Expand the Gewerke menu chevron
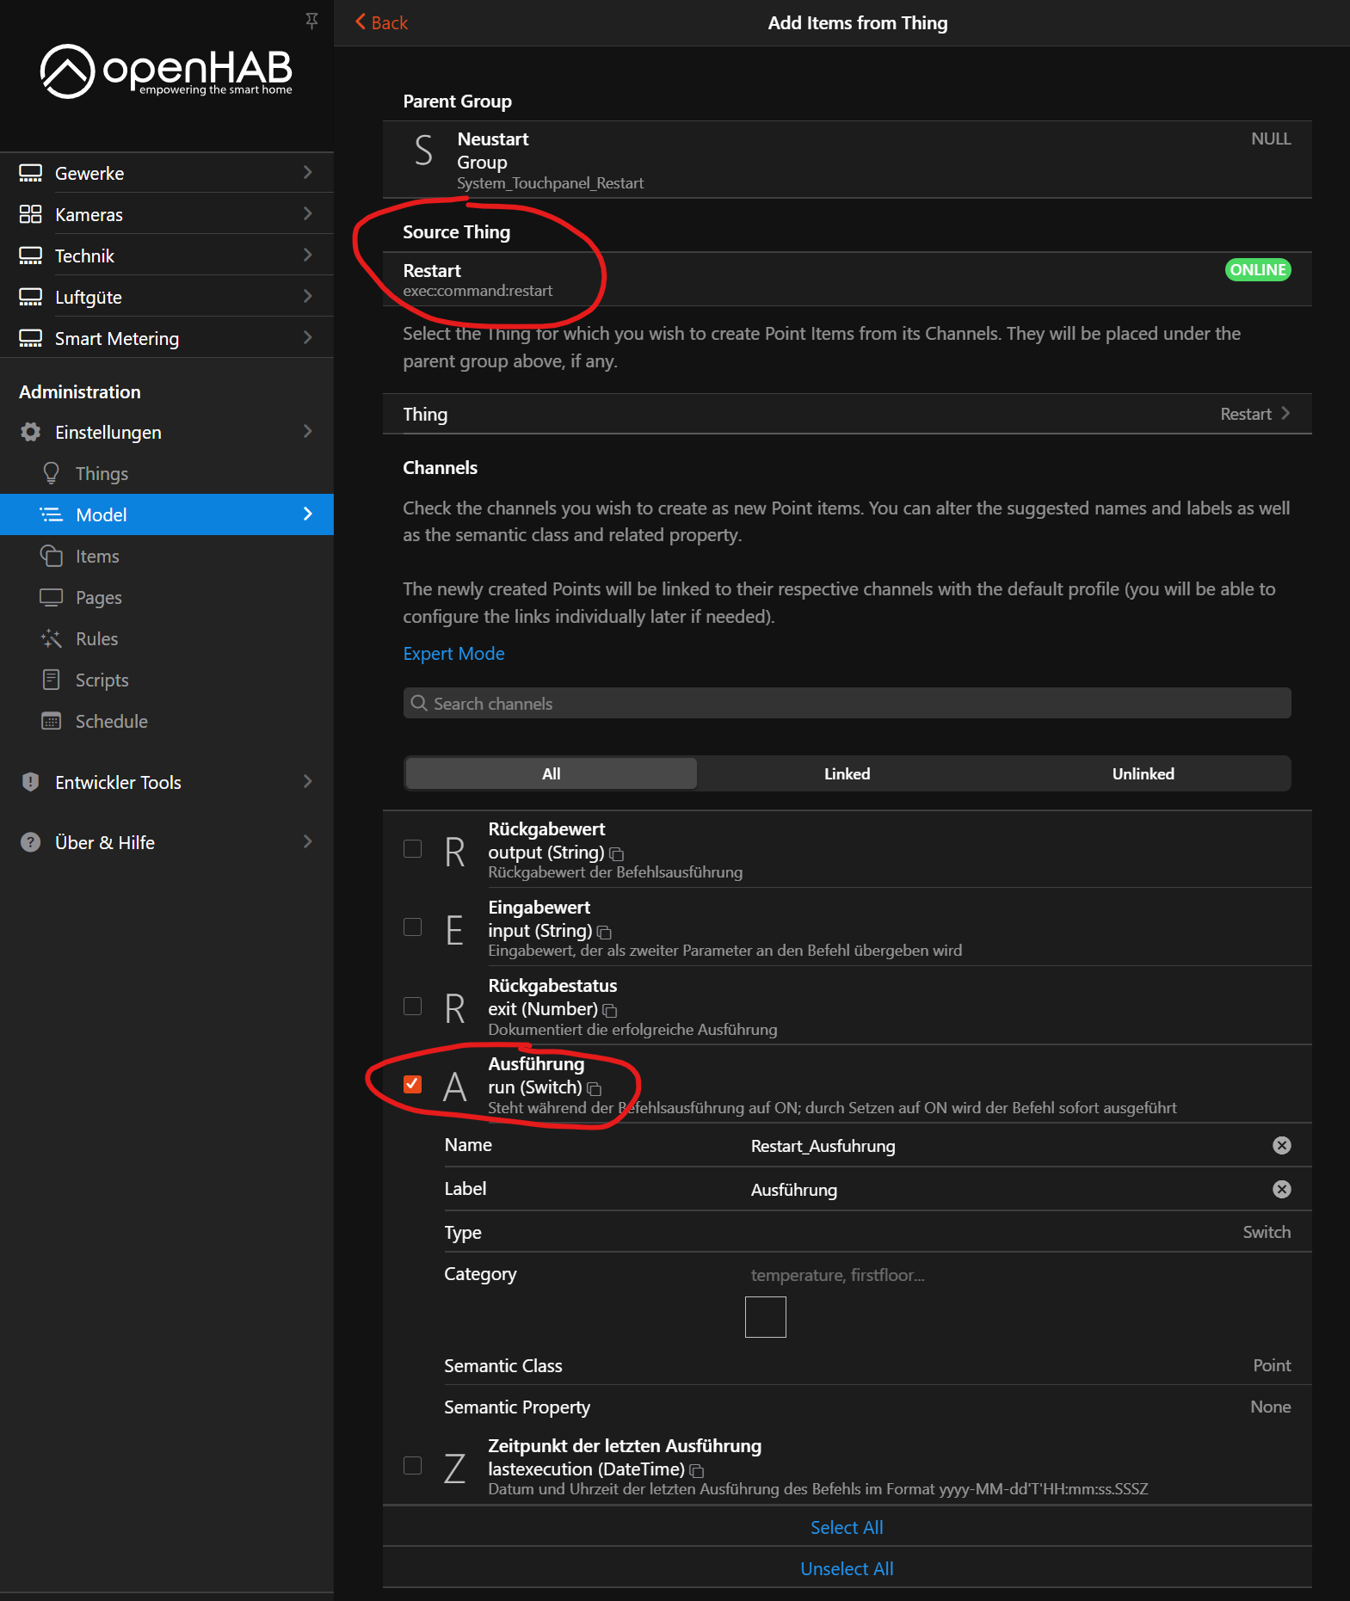This screenshot has width=1350, height=1601. pyautogui.click(x=307, y=173)
